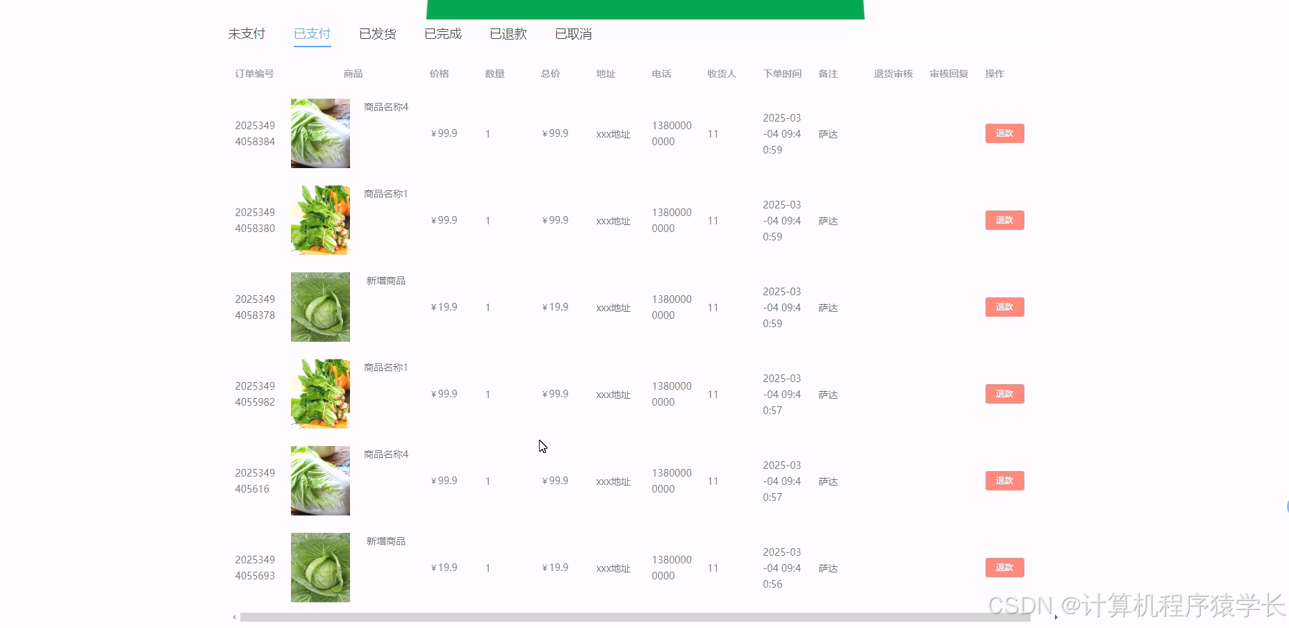Click the 商品名称1 vegetable product image

[x=319, y=220]
